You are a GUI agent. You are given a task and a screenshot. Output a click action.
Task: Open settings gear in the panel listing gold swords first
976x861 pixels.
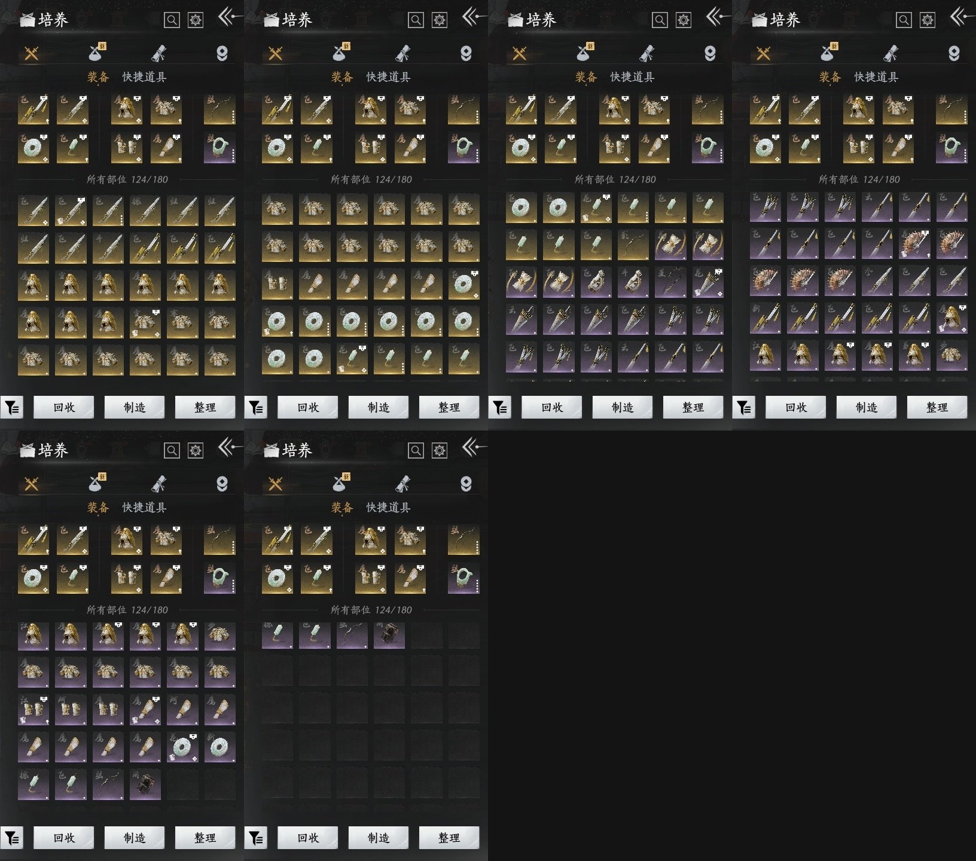(196, 20)
